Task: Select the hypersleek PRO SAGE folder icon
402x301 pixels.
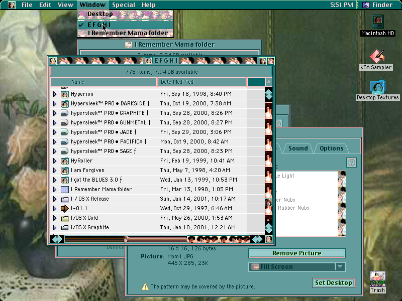Action: [x=65, y=152]
